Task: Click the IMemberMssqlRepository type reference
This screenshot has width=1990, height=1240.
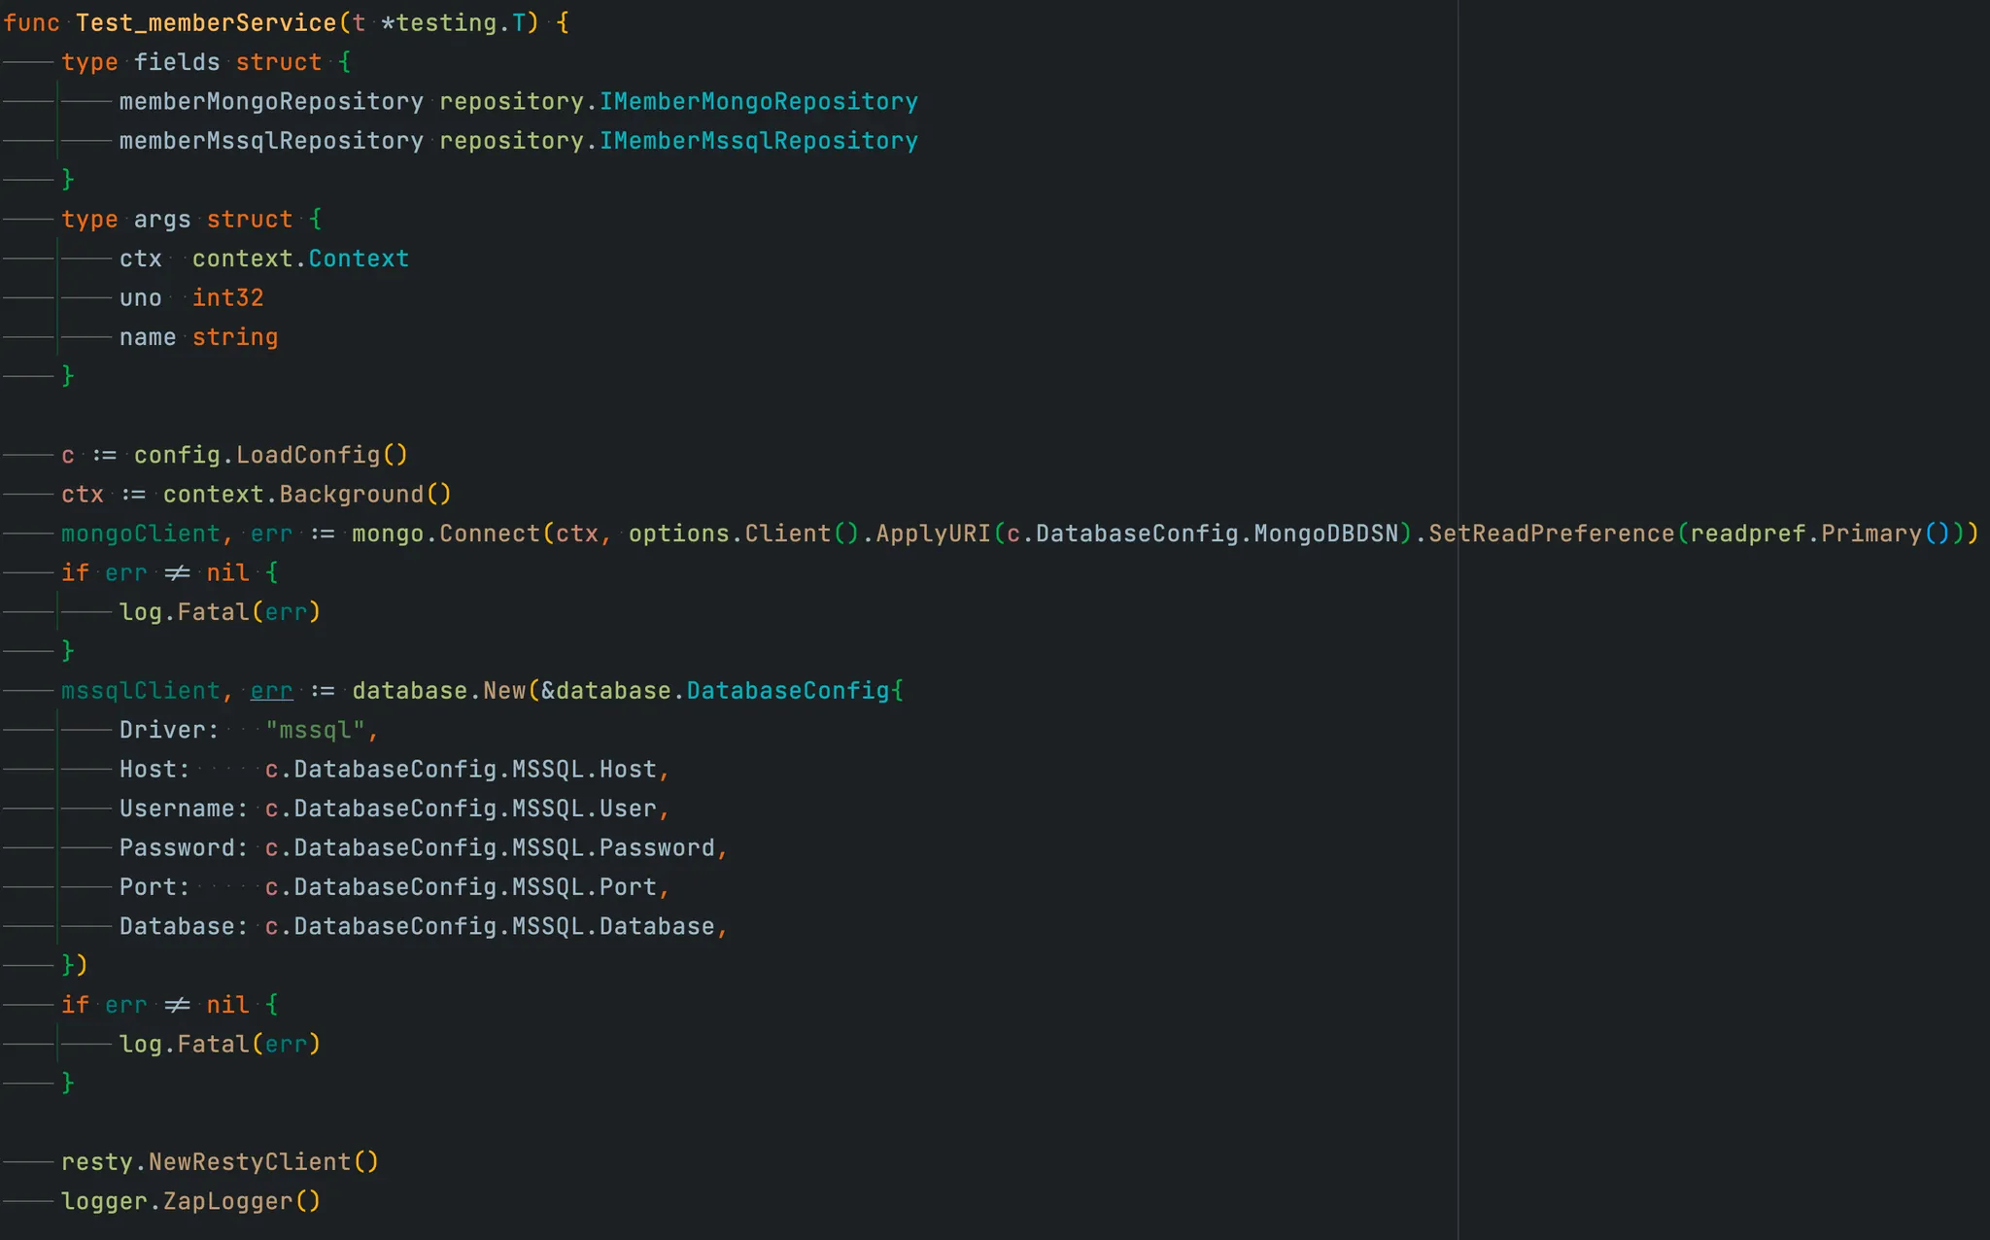Action: [758, 141]
